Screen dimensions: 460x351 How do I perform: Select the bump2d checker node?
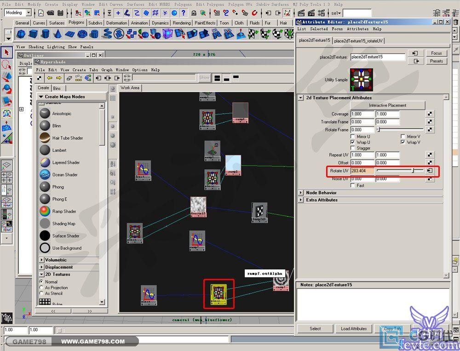point(259,213)
